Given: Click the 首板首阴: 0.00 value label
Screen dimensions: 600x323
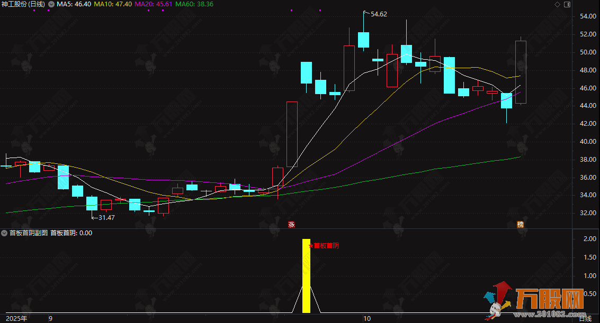Looking at the screenshot, I should (x=71, y=233).
